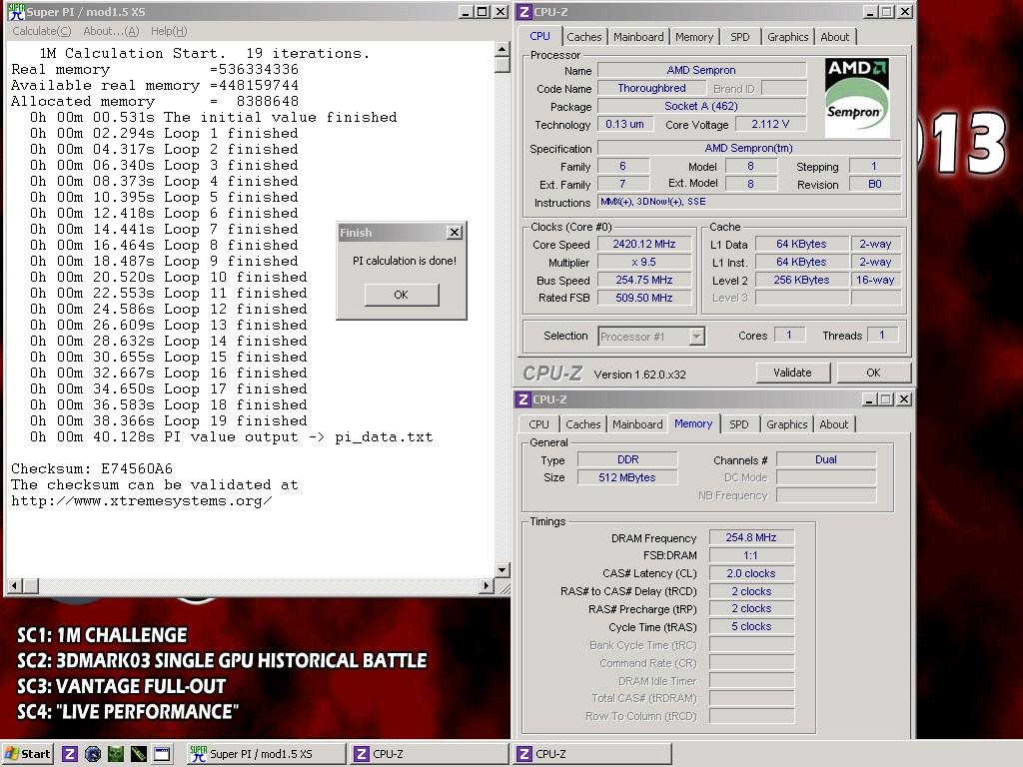Select SPD tab in lower CPU-Z window
Screen dimensions: 1023x767
(x=739, y=424)
